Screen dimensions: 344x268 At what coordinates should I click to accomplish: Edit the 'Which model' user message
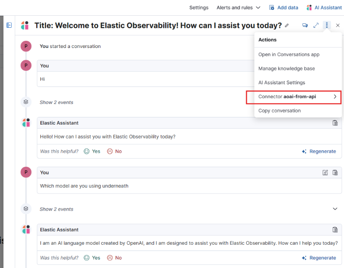(326, 173)
